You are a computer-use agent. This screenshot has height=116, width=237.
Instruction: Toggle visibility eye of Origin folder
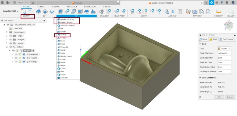[11, 36]
